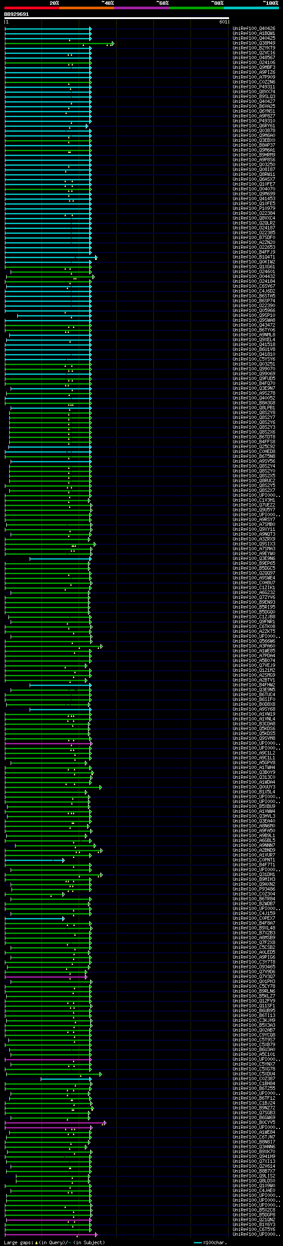Click hit label UniRef100_Q41453
The image size is (283, 1246).
[x=254, y=198]
